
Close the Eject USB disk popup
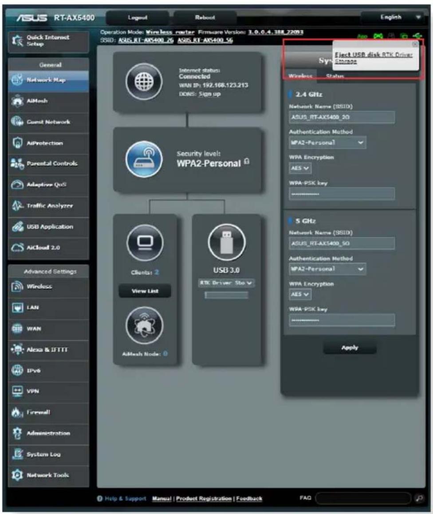pos(415,44)
